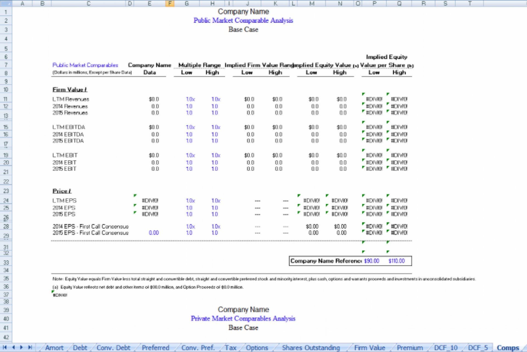This screenshot has width=527, height=352.
Task: Click the 'Multiple Range' column heading
Action: click(x=200, y=65)
